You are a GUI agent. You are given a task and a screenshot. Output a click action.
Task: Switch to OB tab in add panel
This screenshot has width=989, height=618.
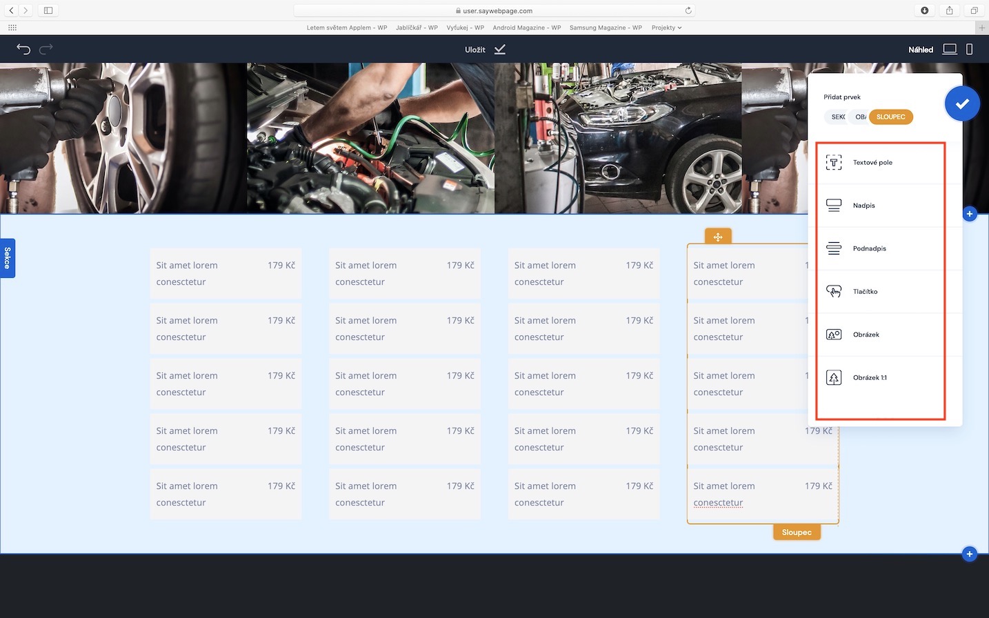coord(859,117)
